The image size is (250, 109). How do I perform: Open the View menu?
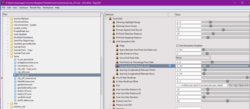coord(15,7)
